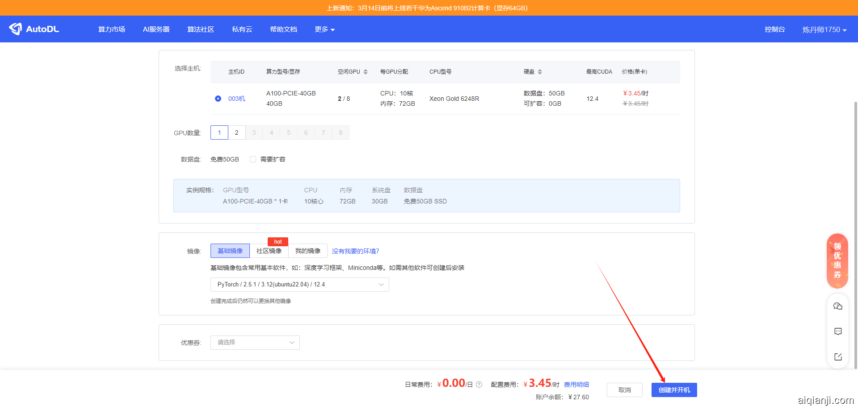Click the 创建并开机 button
The height and width of the screenshot is (410, 858).
(674, 390)
